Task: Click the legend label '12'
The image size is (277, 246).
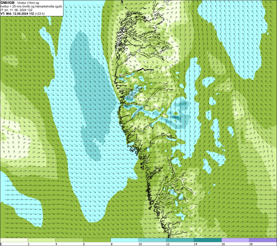Action: (x=168, y=244)
